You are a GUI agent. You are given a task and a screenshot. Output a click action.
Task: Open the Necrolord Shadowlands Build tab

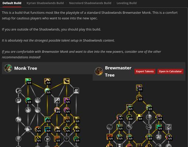(90, 3)
